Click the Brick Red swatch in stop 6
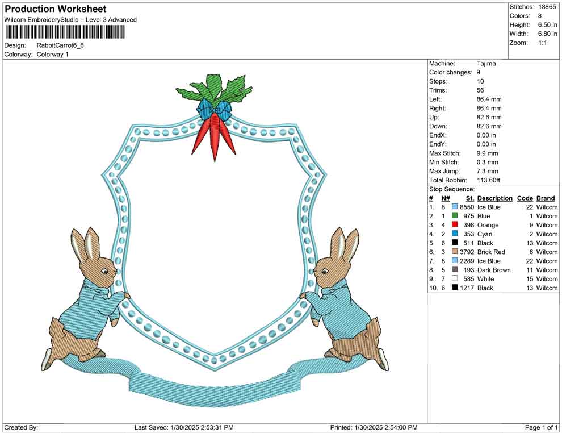 click(455, 252)
